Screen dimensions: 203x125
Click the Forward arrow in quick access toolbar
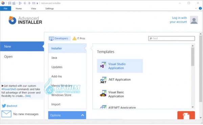click(x=29, y=3)
